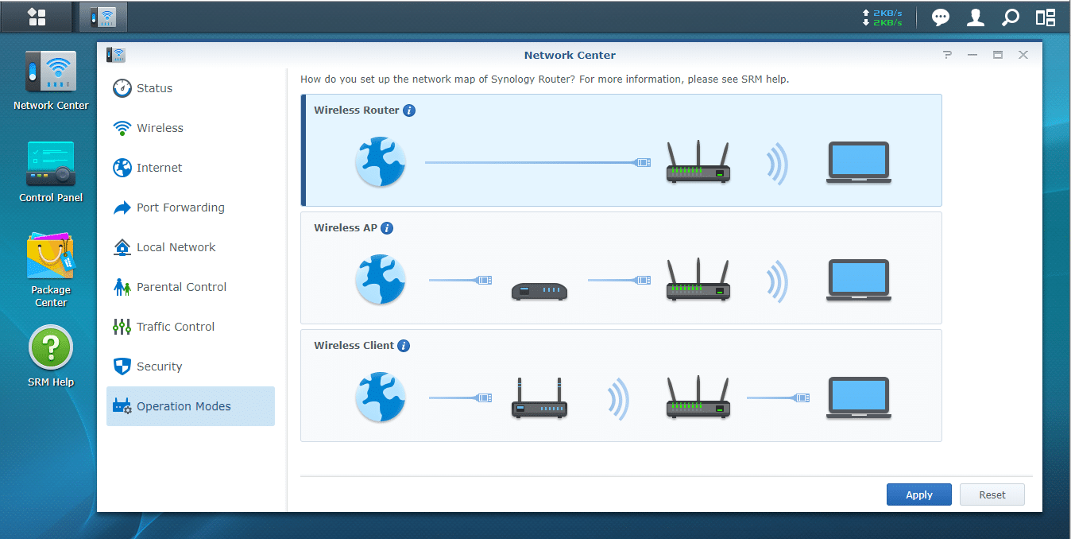This screenshot has width=1071, height=539.
Task: Show info for Wireless Client mode
Action: (x=404, y=346)
